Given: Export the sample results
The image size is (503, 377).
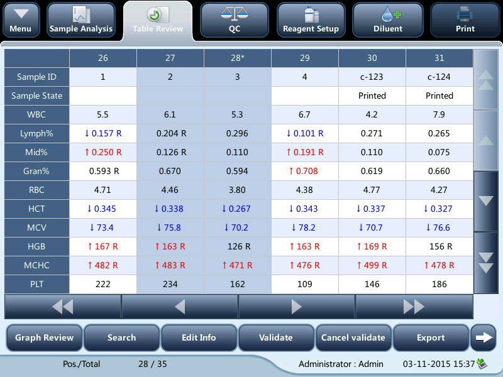Looking at the screenshot, I should (x=431, y=337).
